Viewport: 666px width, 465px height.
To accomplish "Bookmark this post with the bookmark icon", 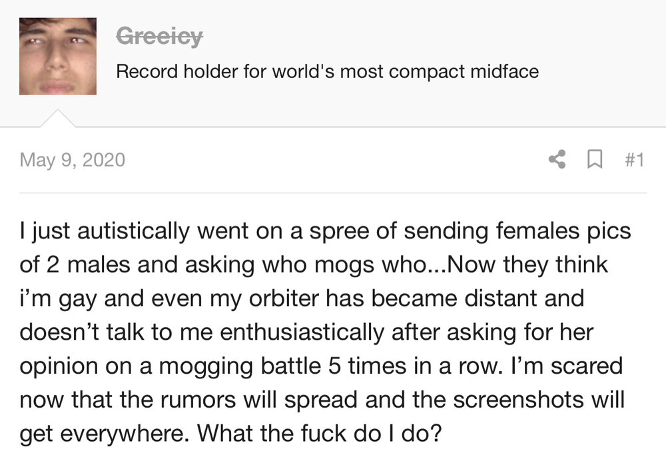I will point(595,159).
